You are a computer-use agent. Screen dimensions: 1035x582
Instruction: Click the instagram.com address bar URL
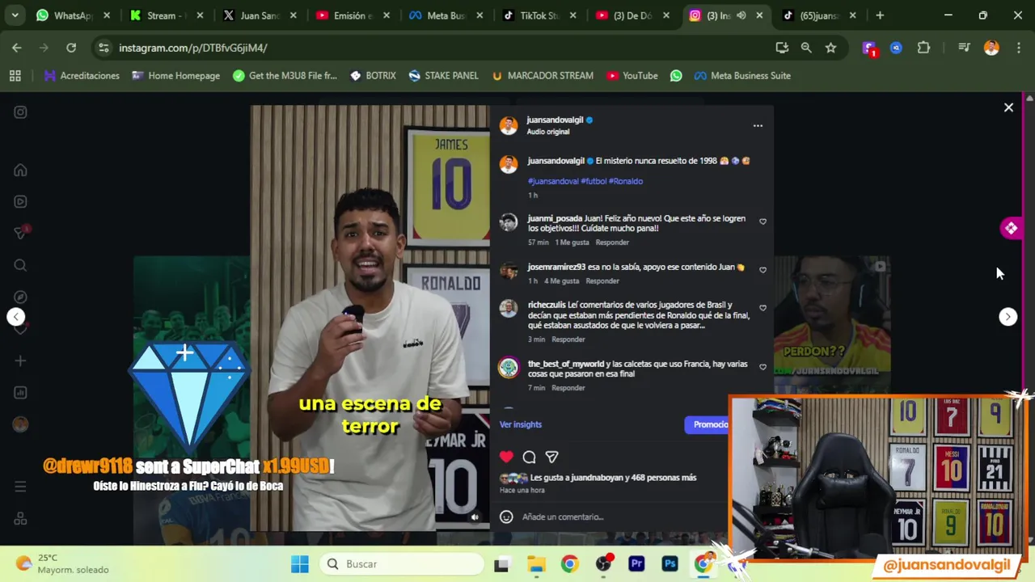click(x=192, y=48)
